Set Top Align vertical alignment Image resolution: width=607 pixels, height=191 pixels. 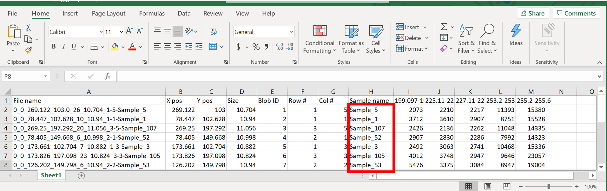pyautogui.click(x=157, y=31)
